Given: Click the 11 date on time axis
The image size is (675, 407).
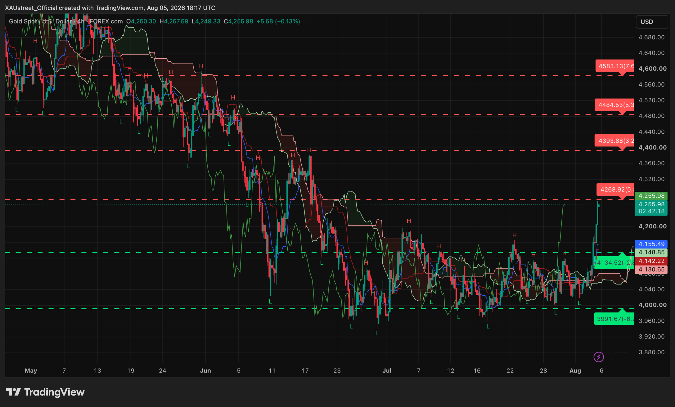Looking at the screenshot, I should (272, 371).
